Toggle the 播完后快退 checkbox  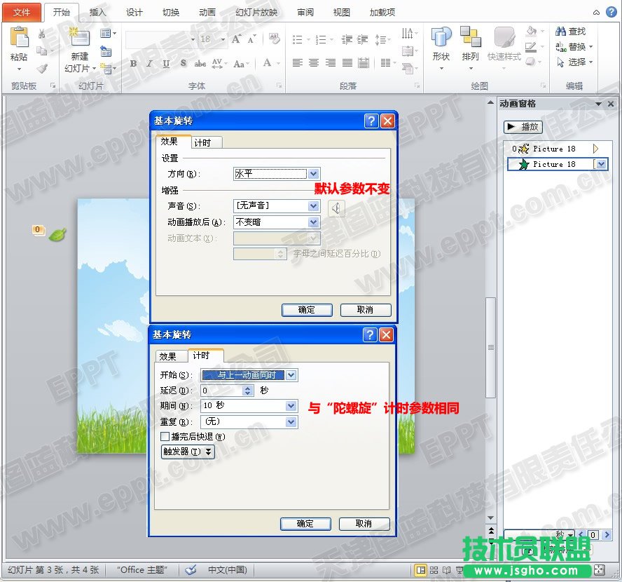click(x=165, y=437)
